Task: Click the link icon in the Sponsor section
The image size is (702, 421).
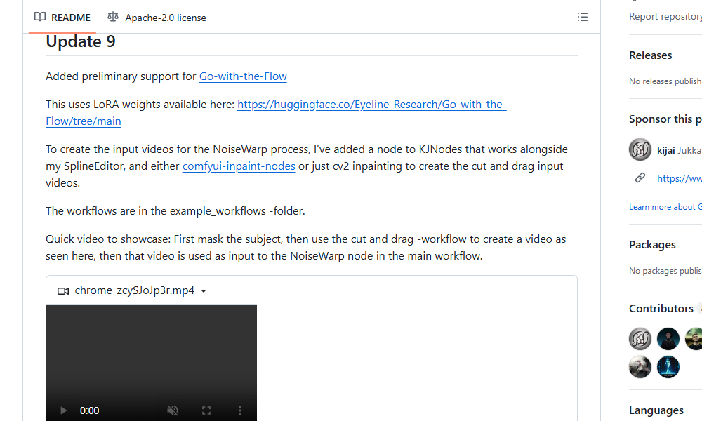Action: click(640, 178)
